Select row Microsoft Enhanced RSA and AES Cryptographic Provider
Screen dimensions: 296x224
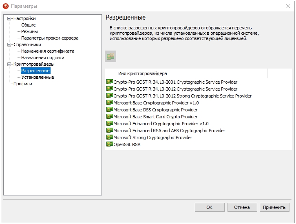(x=166, y=131)
